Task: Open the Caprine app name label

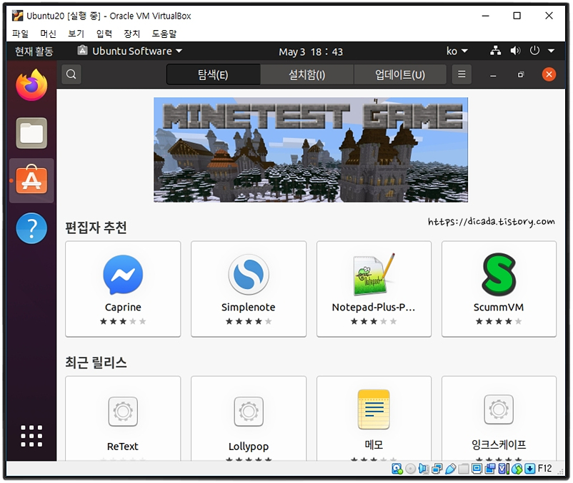Action: click(123, 307)
